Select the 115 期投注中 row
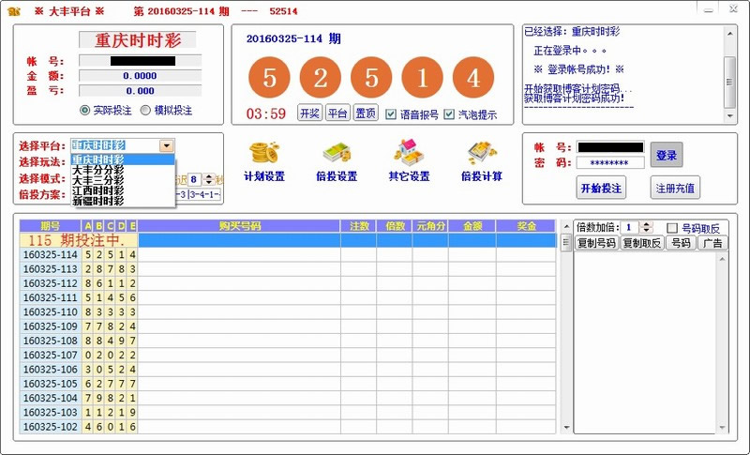Image resolution: width=750 pixels, height=455 pixels. [288, 240]
